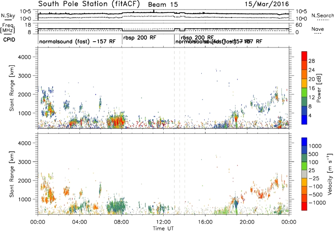Select the '2000' tick on Velocity panel
Screen dimensions: 334x231
click(x=25, y=181)
